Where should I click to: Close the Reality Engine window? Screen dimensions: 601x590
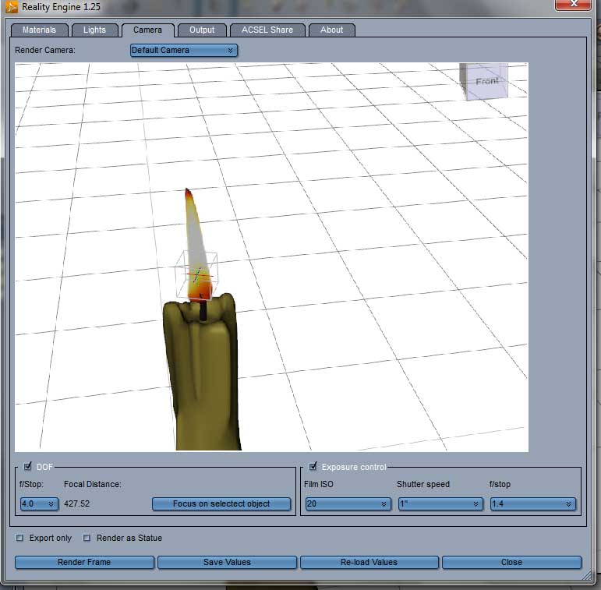click(x=574, y=5)
